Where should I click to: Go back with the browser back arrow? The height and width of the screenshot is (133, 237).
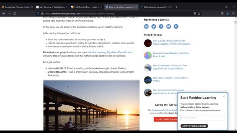[4, 14]
